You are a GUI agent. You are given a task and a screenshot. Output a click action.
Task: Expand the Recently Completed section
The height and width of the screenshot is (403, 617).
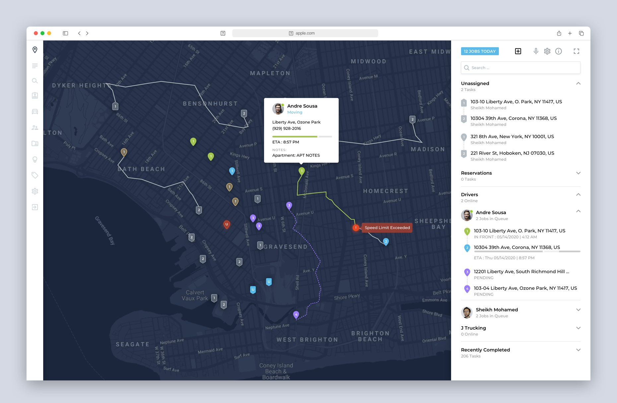(578, 350)
